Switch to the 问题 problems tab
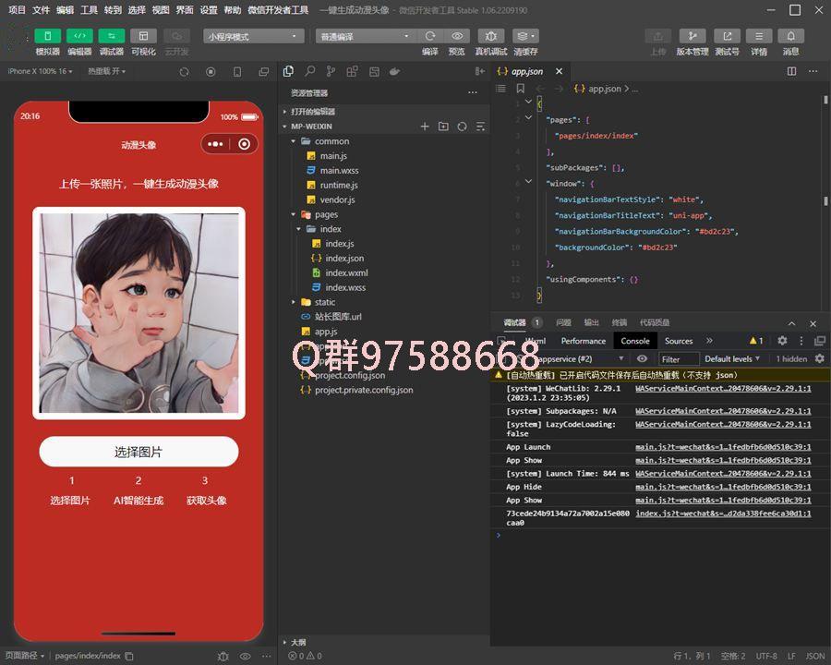Screen dimensions: 831x665 (x=563, y=322)
